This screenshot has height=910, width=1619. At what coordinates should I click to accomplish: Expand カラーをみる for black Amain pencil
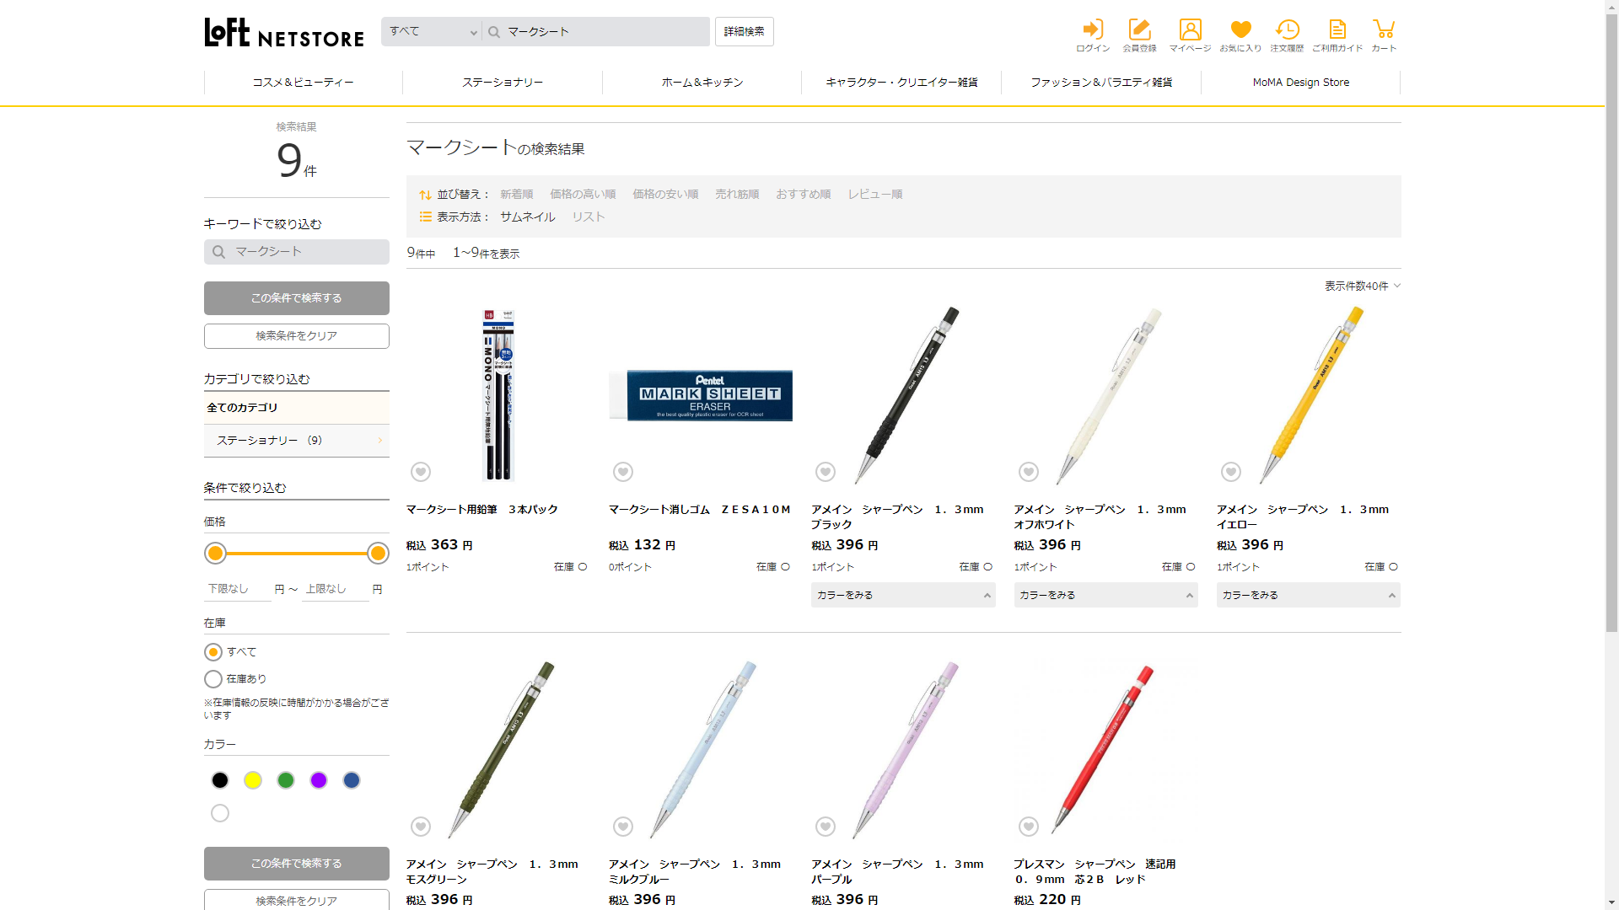point(903,595)
